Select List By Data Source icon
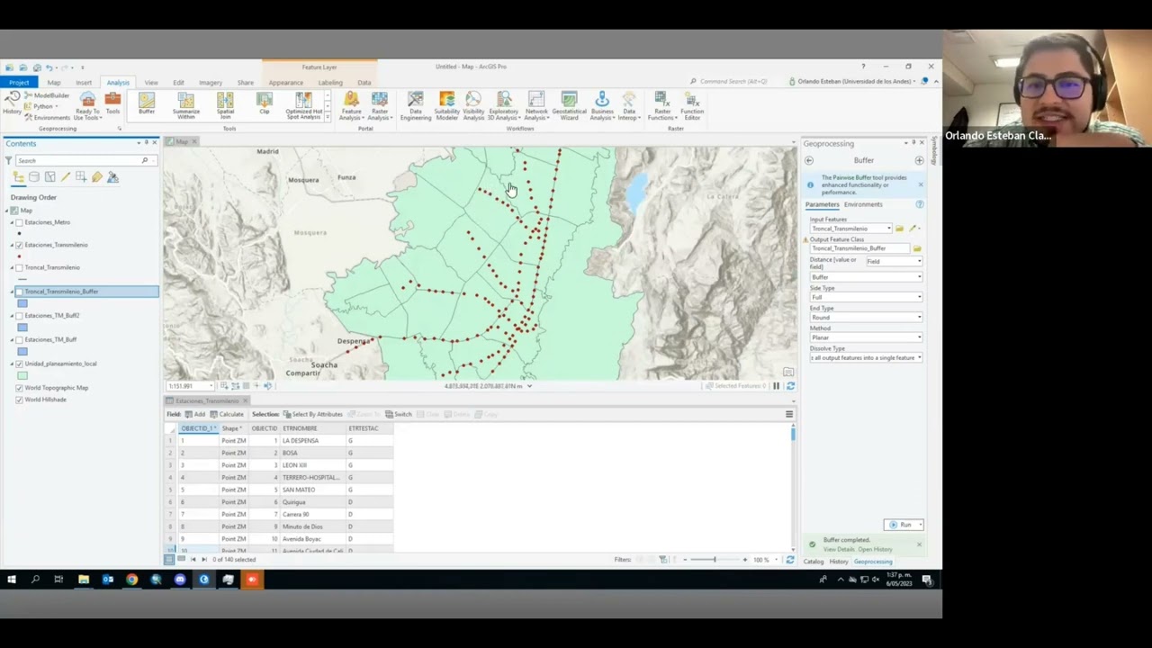The width and height of the screenshot is (1152, 648). pos(34,177)
